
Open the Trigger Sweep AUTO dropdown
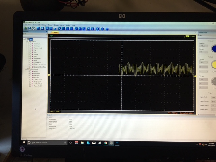click(214, 101)
